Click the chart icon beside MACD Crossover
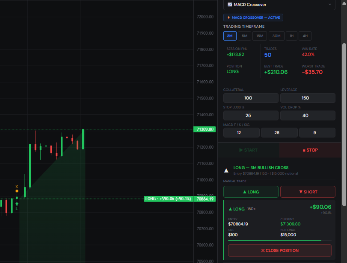This screenshot has width=347, height=263. click(230, 5)
